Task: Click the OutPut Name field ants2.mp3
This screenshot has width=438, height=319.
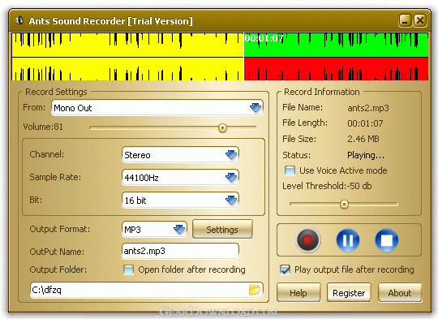Action: pyautogui.click(x=180, y=251)
